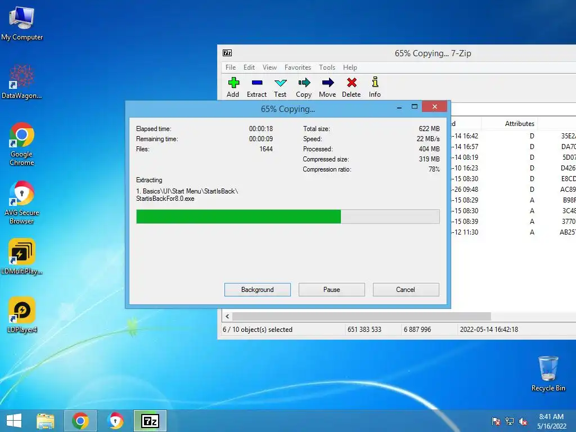Open the File menu in 7-Zip
576x432 pixels.
coord(231,67)
